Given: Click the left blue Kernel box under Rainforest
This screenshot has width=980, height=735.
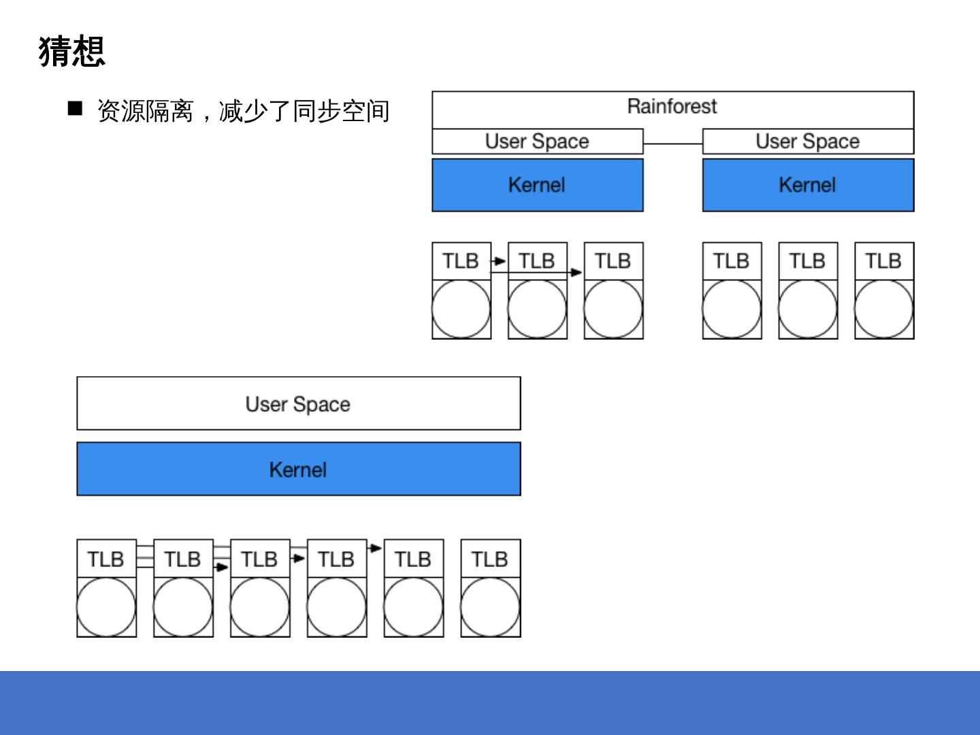Looking at the screenshot, I should click(x=538, y=185).
